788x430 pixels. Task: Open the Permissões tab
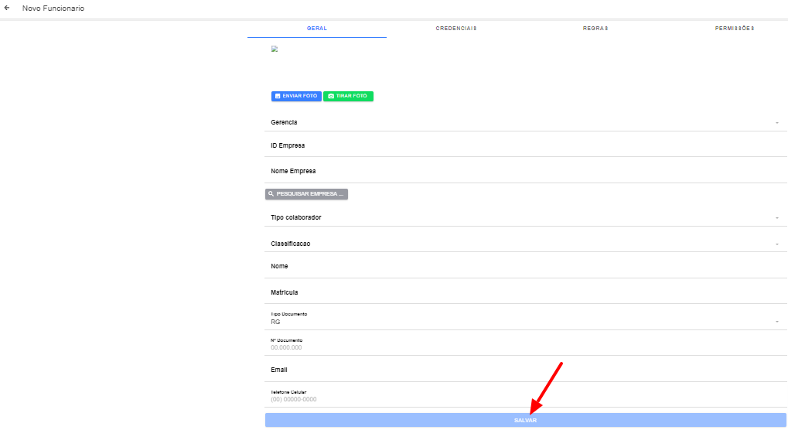coord(734,28)
